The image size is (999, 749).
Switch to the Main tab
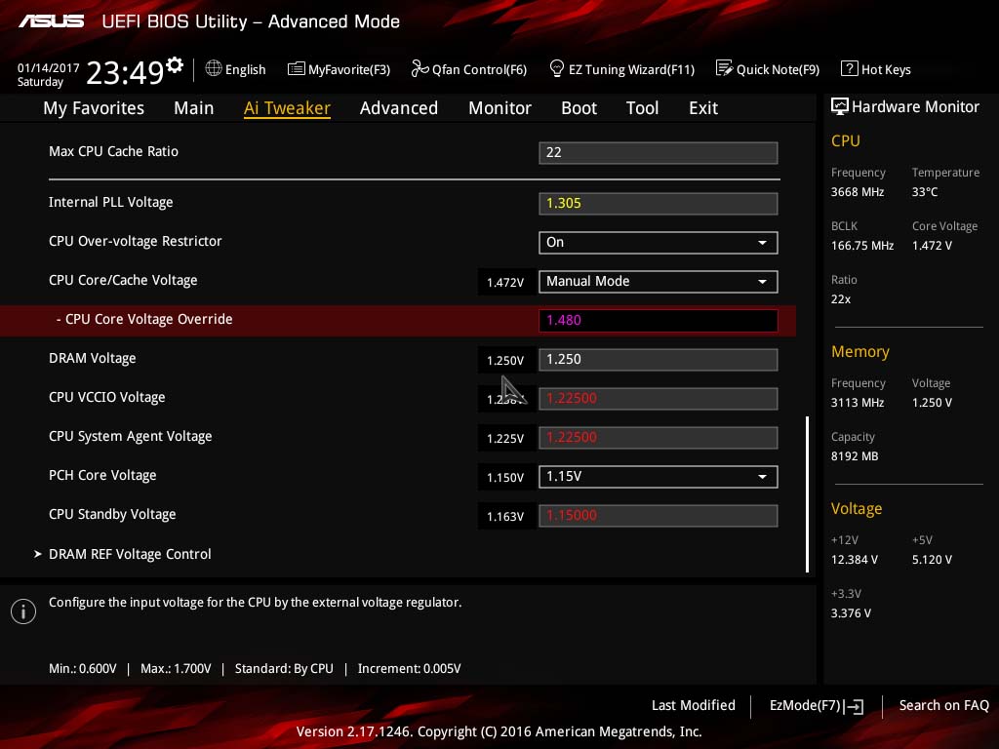[194, 108]
